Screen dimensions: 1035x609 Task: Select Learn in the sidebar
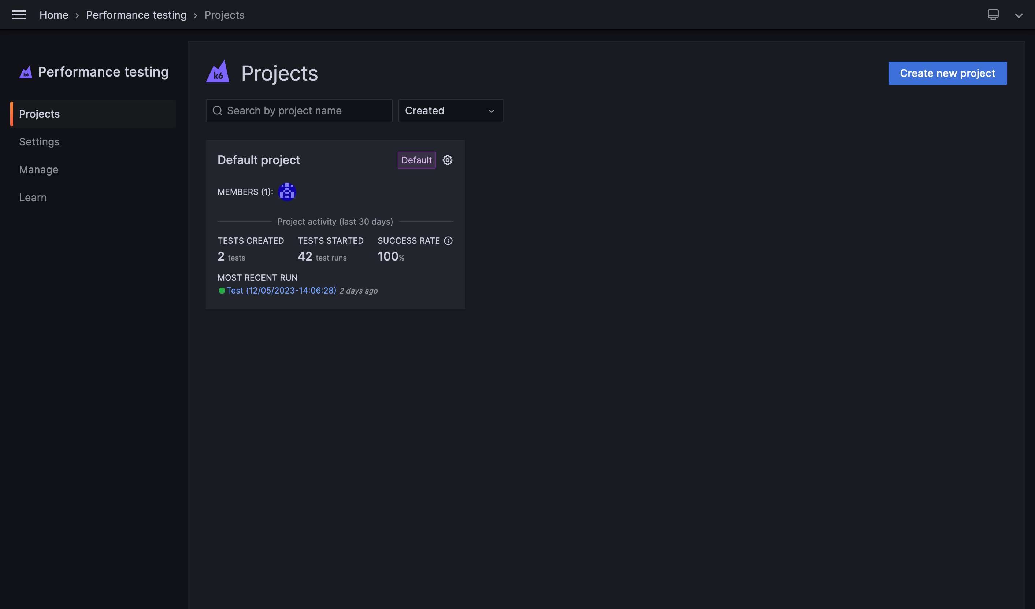33,197
